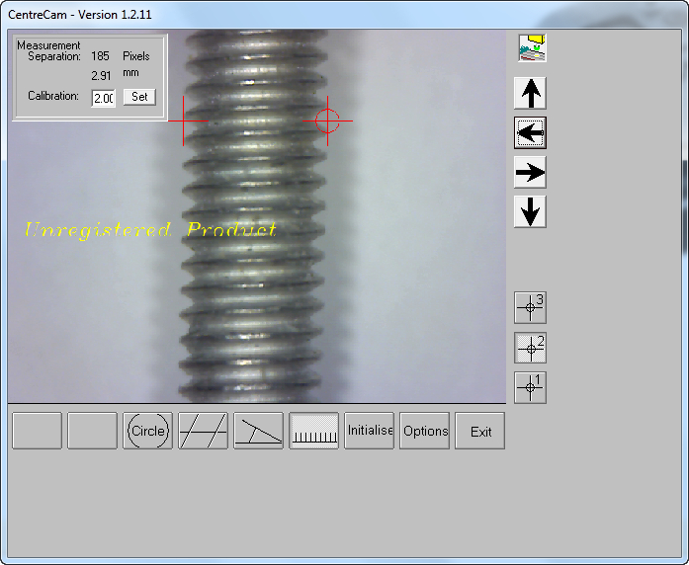Select crosshair preset 2
The width and height of the screenshot is (689, 565).
531,348
